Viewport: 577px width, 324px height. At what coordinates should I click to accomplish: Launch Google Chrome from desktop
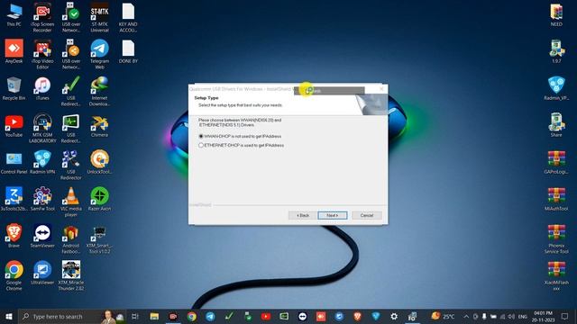14,275
